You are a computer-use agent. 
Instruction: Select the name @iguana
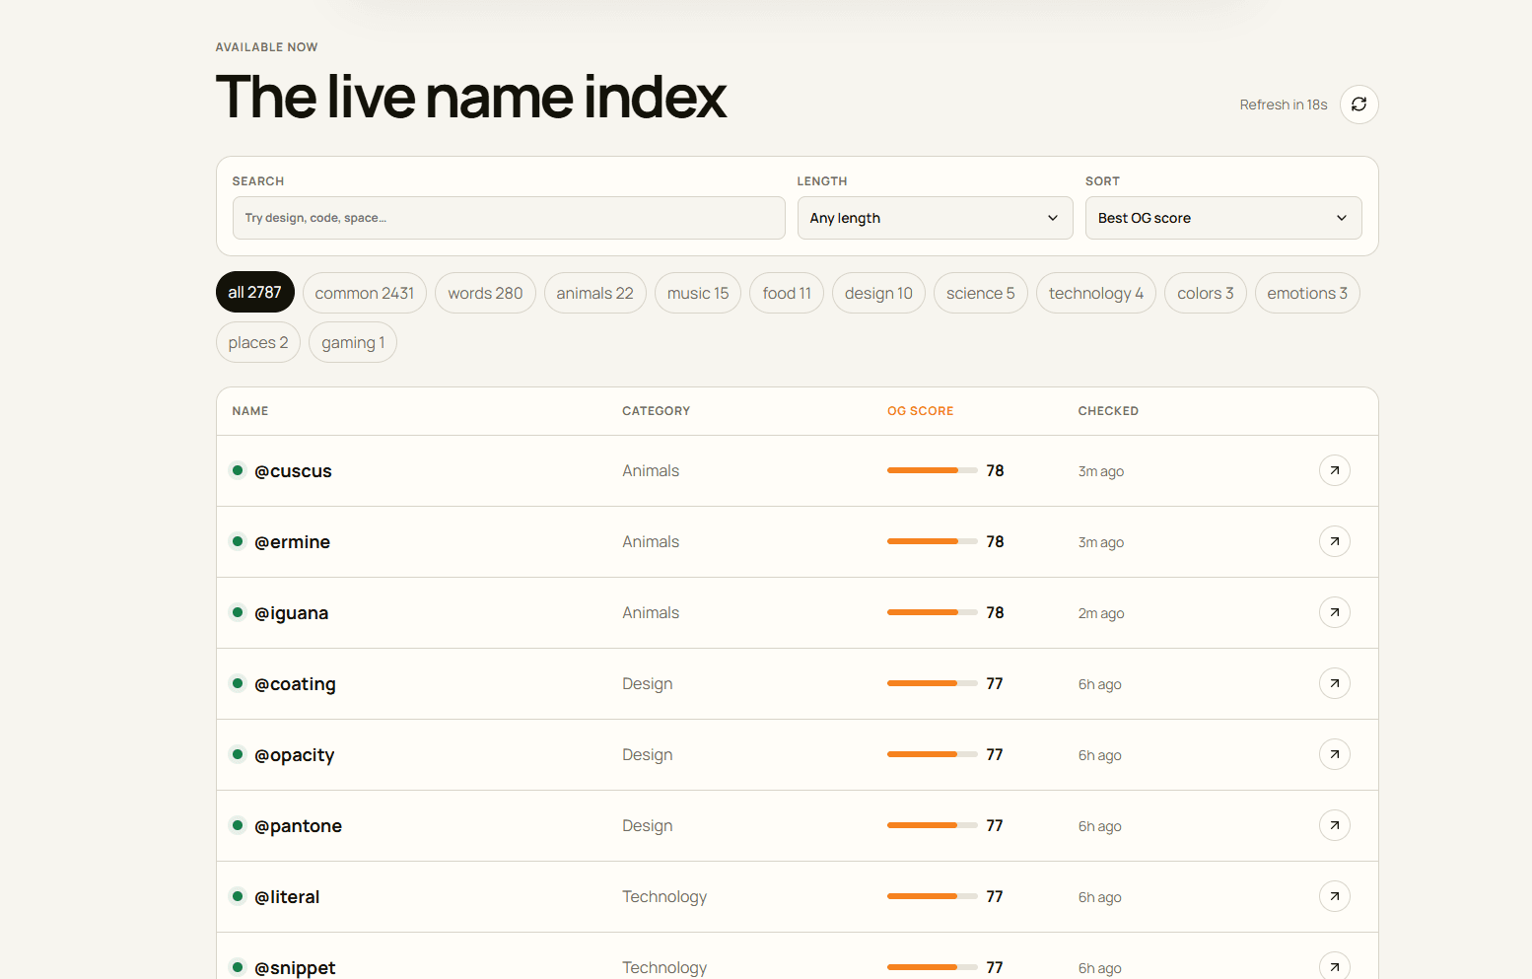[x=291, y=613]
